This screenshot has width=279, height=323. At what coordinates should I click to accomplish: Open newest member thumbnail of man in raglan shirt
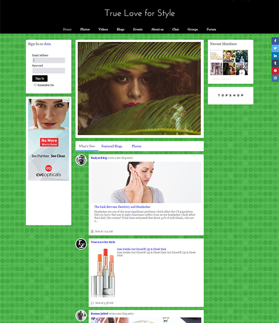click(x=242, y=69)
